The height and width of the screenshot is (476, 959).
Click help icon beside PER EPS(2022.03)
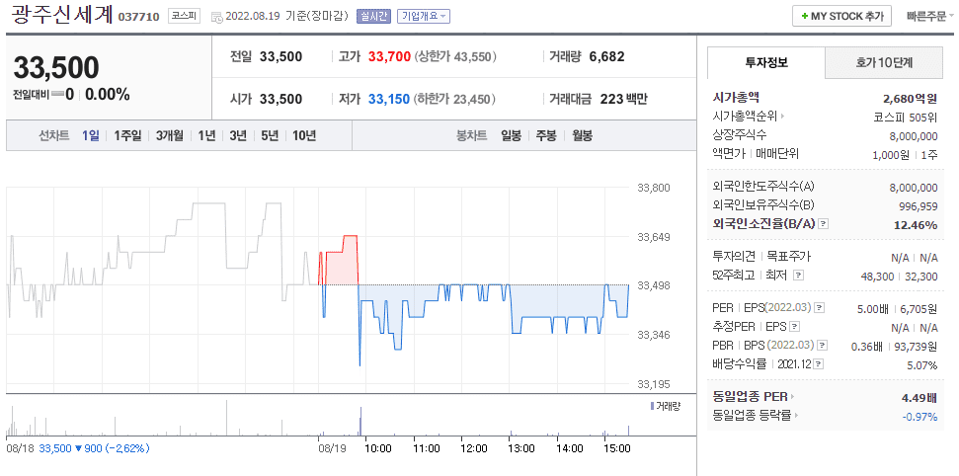coord(820,308)
